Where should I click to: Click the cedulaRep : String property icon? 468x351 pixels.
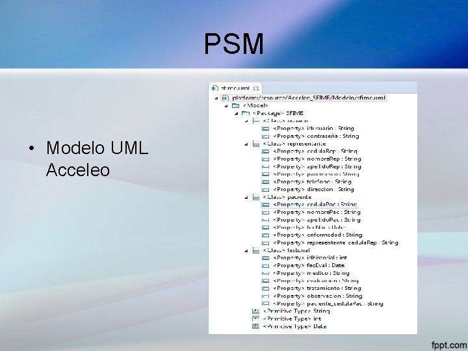pyautogui.click(x=265, y=151)
